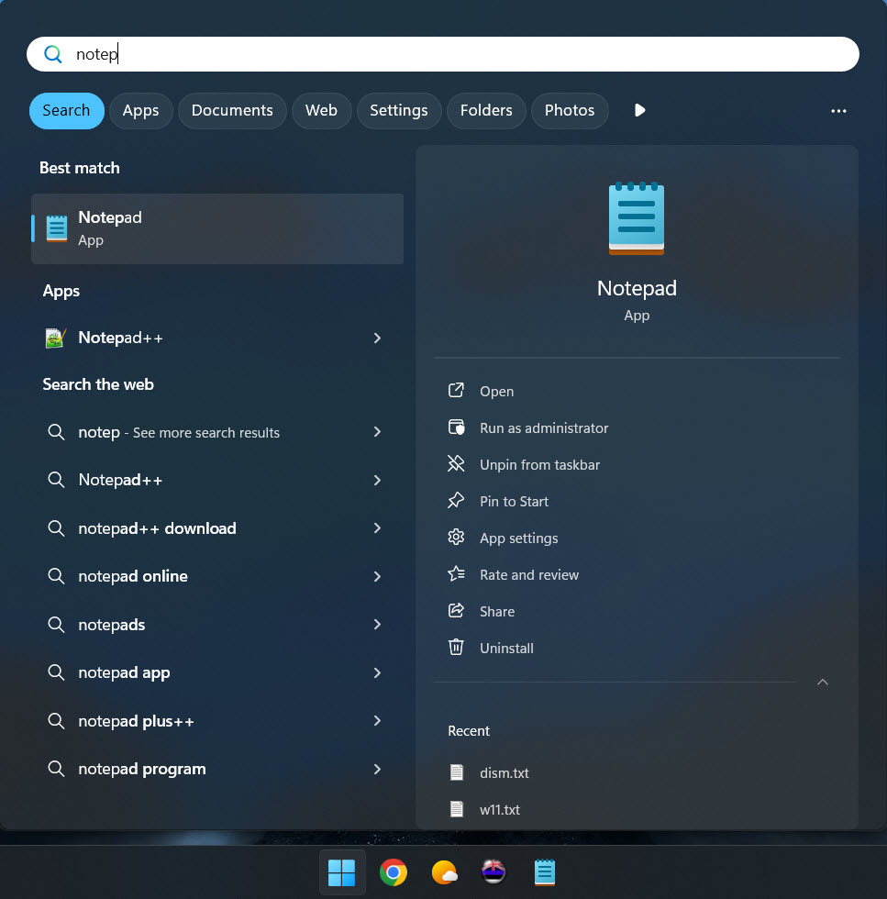Viewport: 887px width, 899px height.
Task: Choose Rate and review
Action: click(x=529, y=575)
